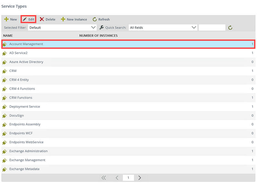Select the Account Management row
Screen dimensions: 257x183
128,44
